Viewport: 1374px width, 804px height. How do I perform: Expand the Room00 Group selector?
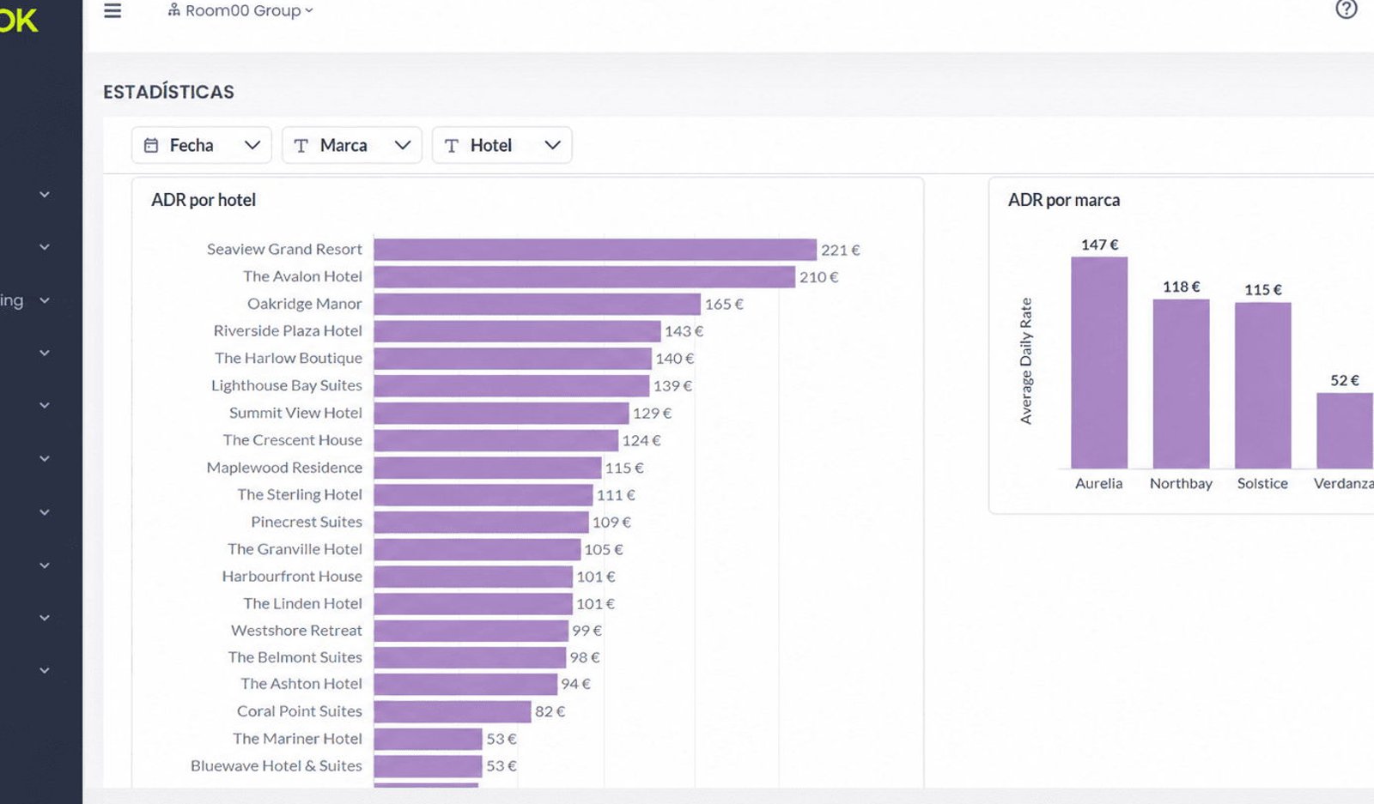pos(240,10)
